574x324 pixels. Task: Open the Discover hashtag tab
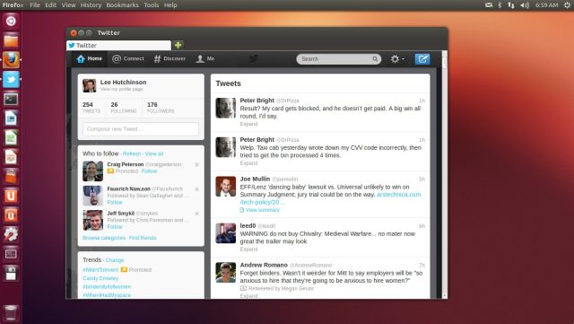pos(170,58)
